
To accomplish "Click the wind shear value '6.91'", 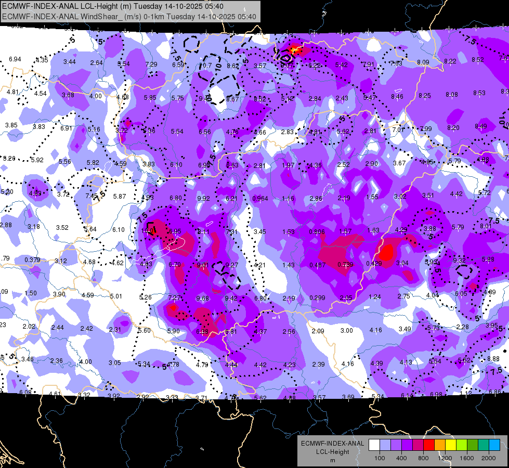I will tap(66, 128).
